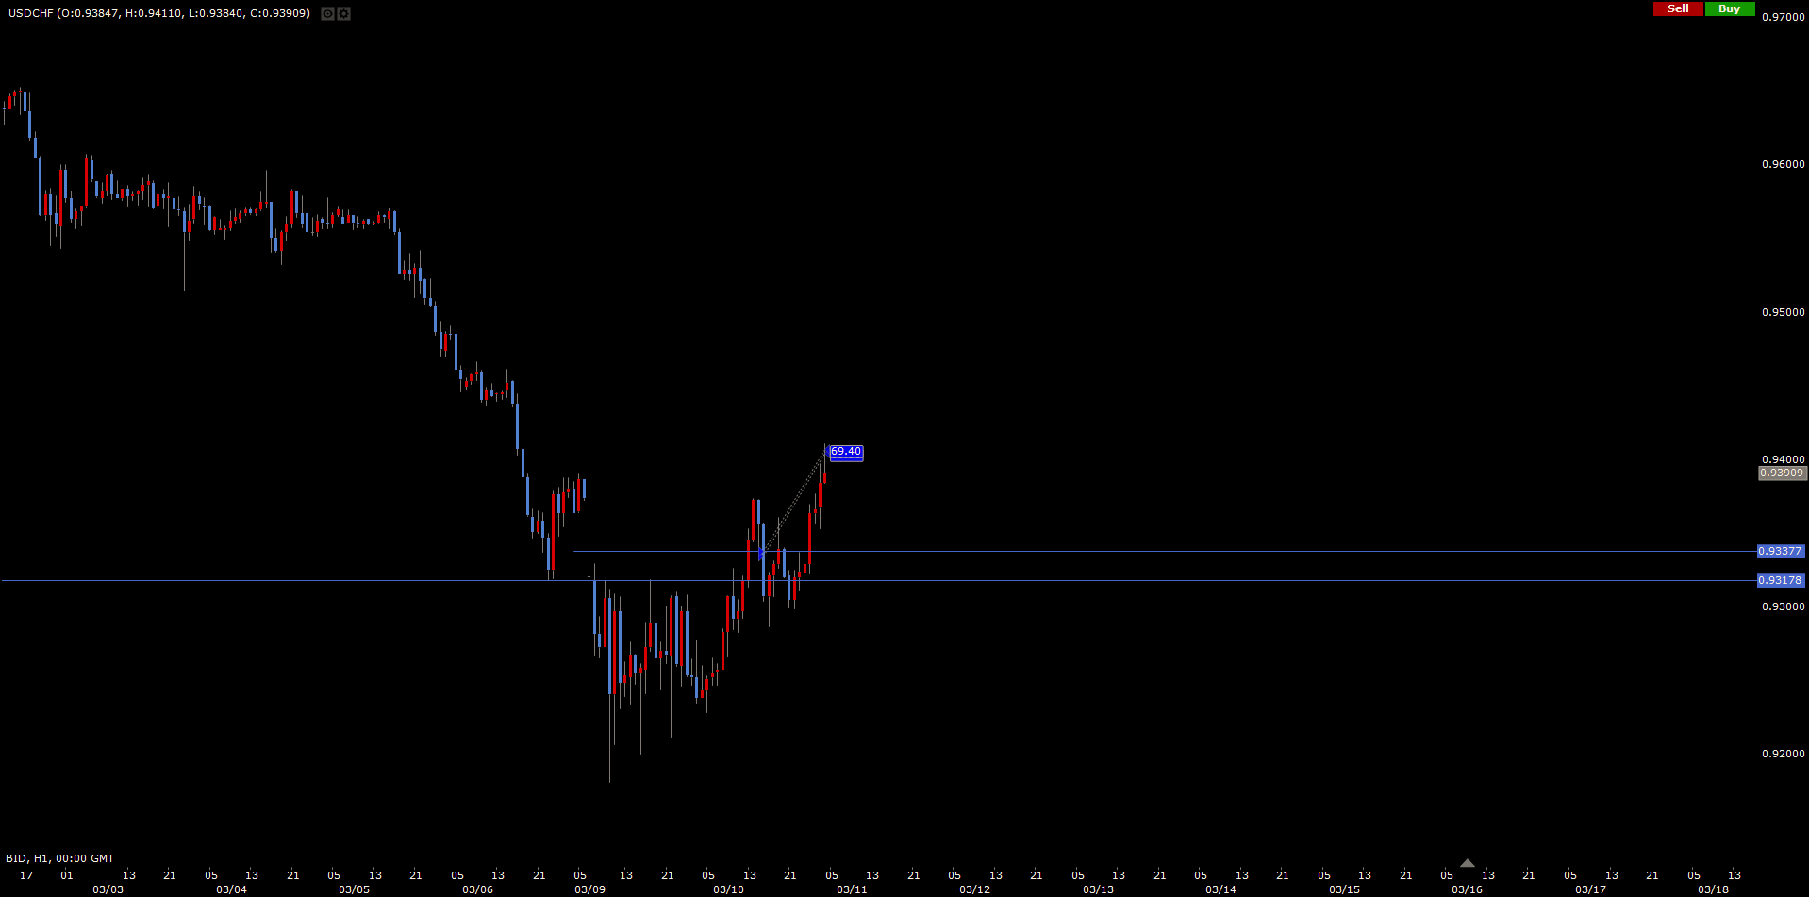This screenshot has width=1809, height=897.
Task: Select the 0.93178 price level tag
Action: point(1780,581)
